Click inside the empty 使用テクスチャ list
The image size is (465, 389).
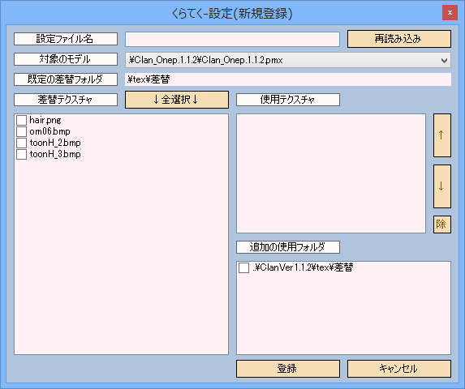coord(331,173)
